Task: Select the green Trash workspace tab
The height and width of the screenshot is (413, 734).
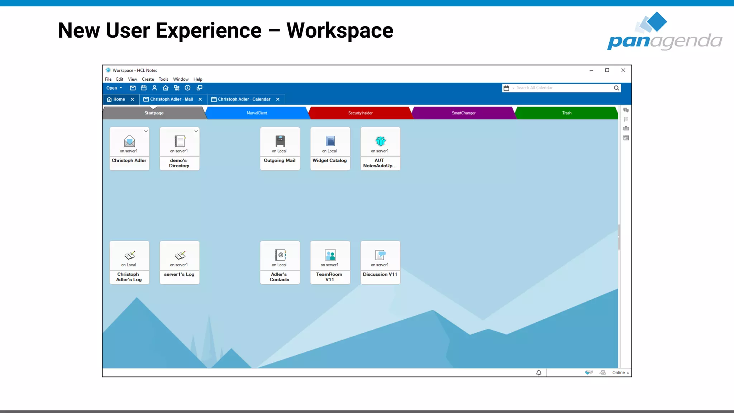Action: (567, 113)
